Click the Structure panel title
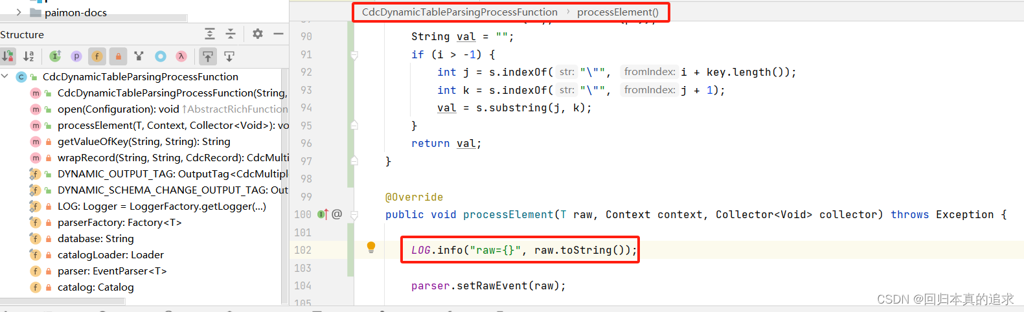 (22, 34)
